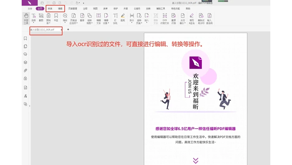
Task: Expand the 旋转视图 rotate view dropdown
Action: click(92, 23)
